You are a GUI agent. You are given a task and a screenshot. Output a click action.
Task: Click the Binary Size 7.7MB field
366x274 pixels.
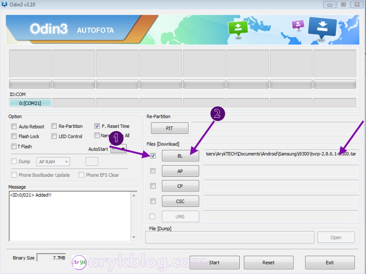click(51, 258)
